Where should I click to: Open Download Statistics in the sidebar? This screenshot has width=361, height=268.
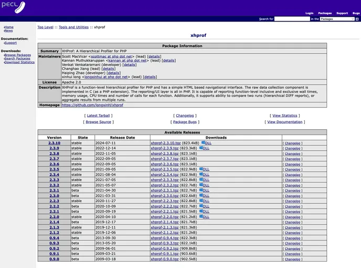pyautogui.click(x=19, y=62)
